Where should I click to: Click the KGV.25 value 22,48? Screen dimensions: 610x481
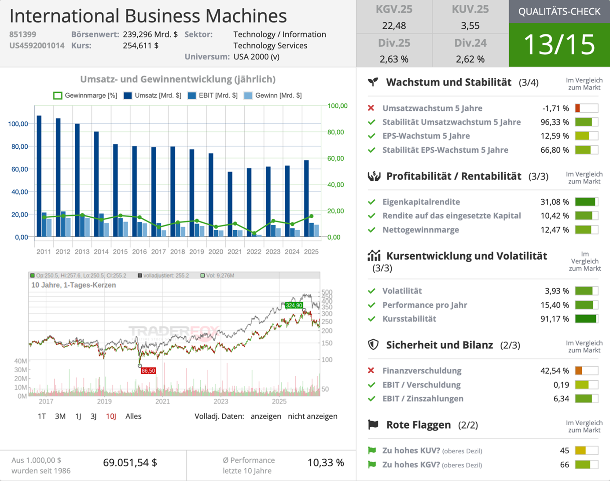[394, 26]
